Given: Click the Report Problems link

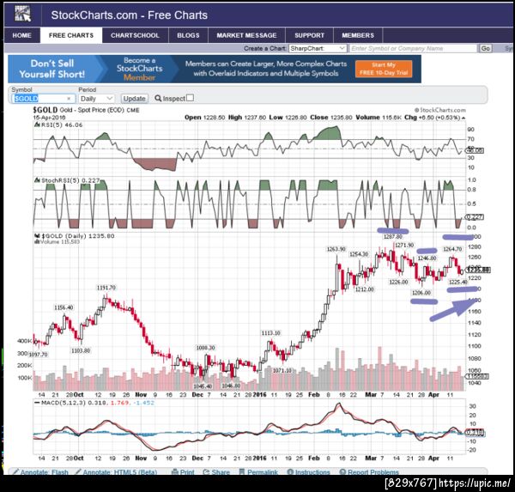Looking at the screenshot, I should tap(373, 472).
